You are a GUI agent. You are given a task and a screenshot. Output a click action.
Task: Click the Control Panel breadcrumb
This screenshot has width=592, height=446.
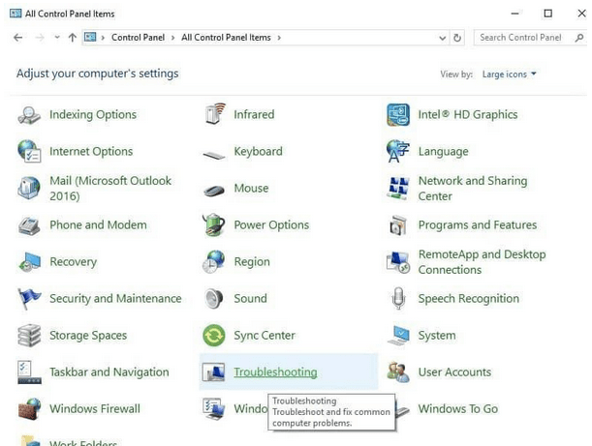click(x=138, y=38)
